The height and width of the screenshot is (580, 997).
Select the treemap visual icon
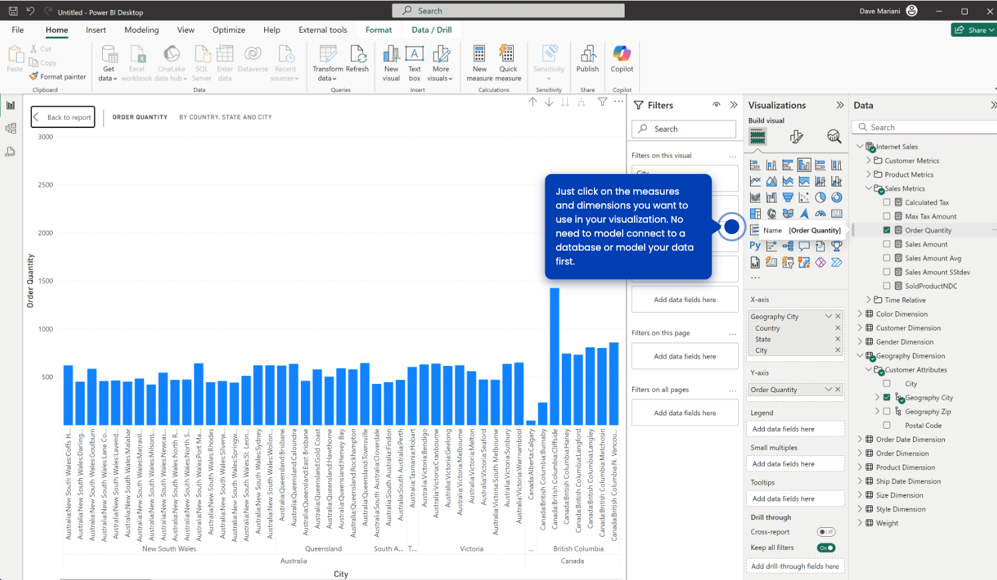pos(755,213)
